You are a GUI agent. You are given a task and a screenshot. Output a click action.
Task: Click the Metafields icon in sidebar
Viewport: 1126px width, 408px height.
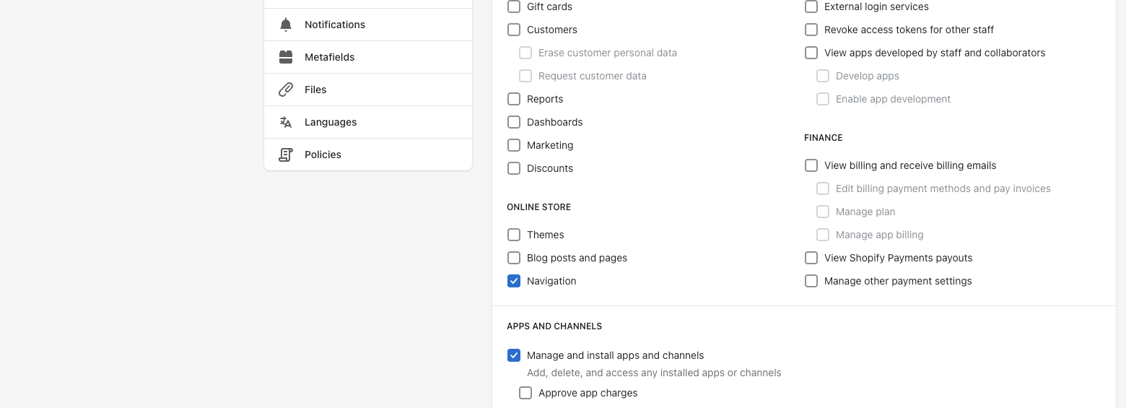[286, 57]
